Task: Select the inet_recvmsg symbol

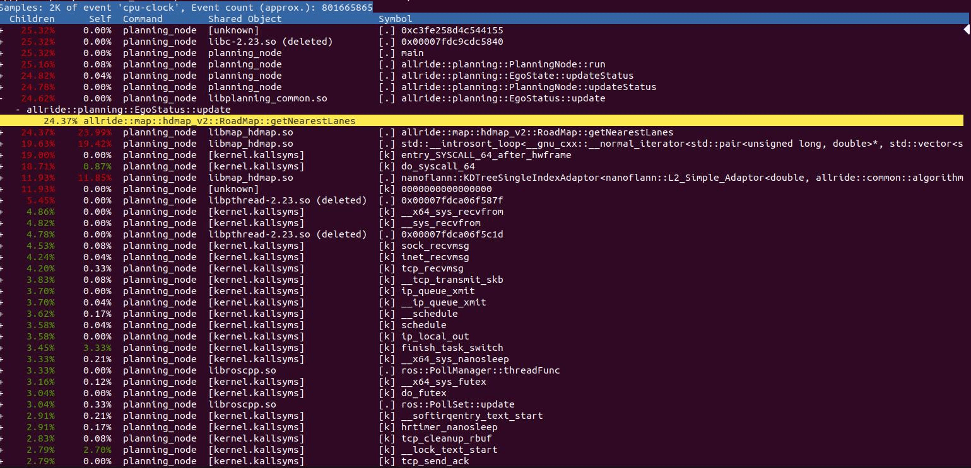Action: [x=435, y=257]
